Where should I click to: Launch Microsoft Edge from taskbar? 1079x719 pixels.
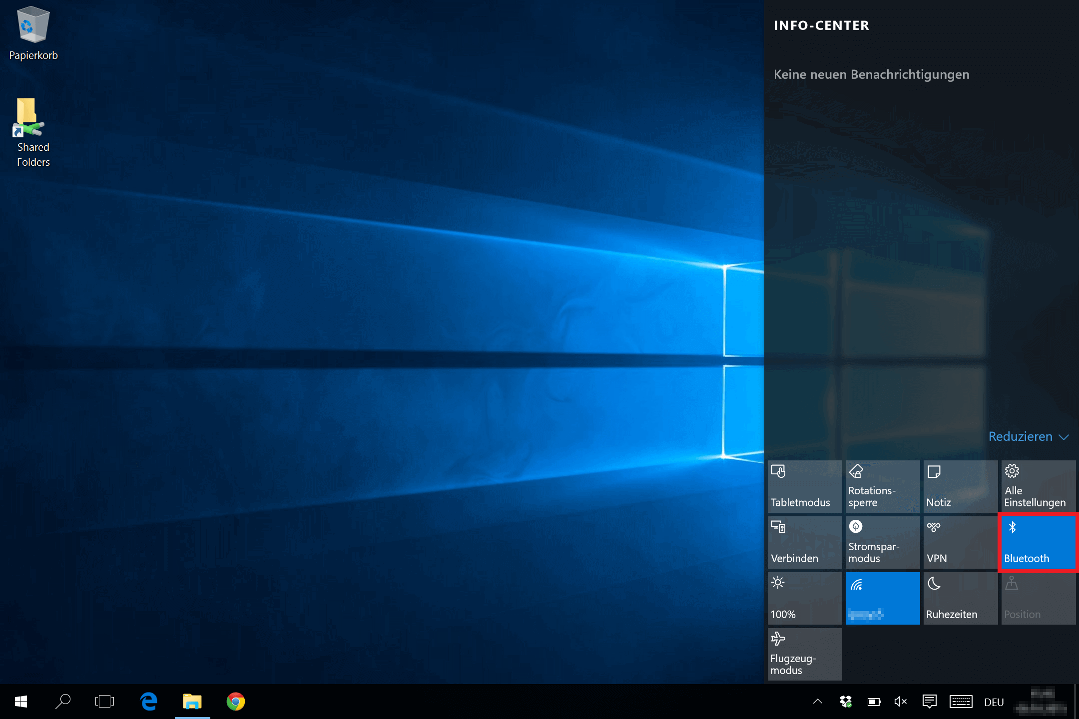[148, 702]
